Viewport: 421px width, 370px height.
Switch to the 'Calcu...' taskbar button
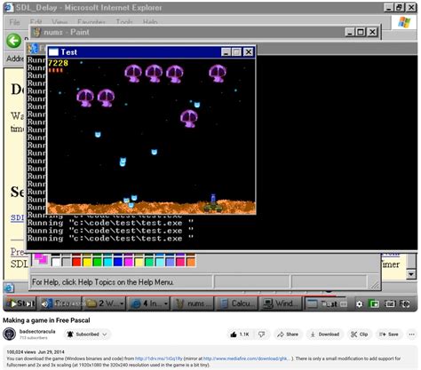[x=236, y=303]
